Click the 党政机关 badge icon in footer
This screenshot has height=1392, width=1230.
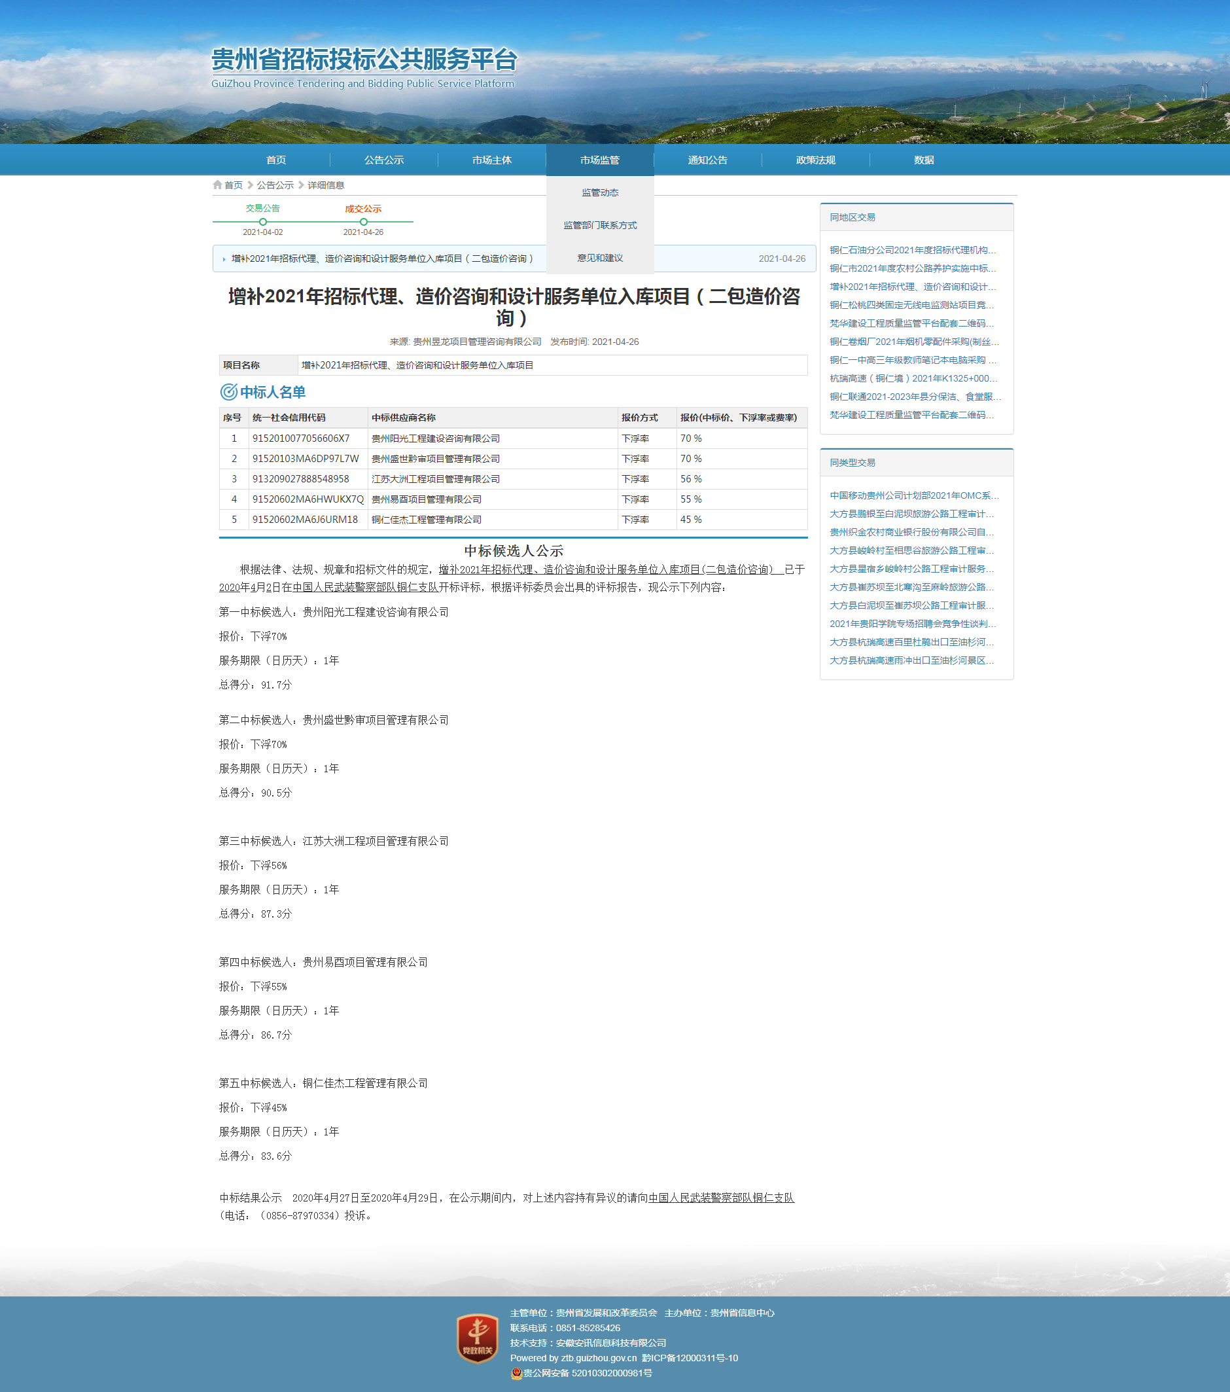coord(477,1338)
